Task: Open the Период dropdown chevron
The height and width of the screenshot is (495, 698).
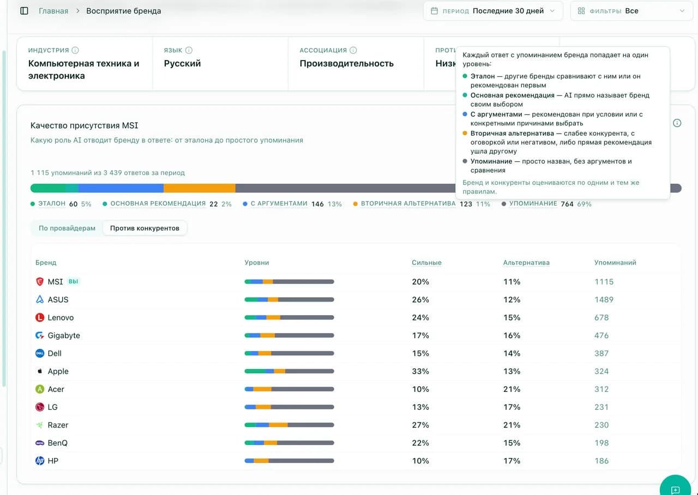Action: [x=552, y=11]
